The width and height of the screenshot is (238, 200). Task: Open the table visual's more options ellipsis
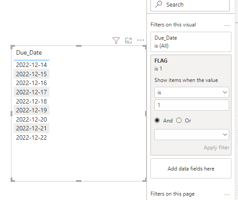click(x=141, y=40)
